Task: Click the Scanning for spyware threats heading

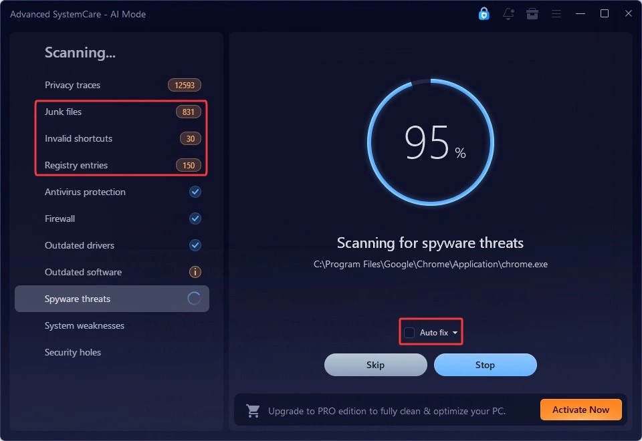Action: [430, 243]
